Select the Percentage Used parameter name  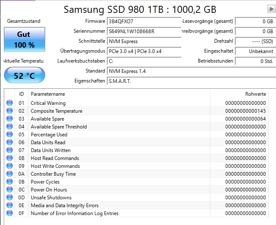click(49, 135)
